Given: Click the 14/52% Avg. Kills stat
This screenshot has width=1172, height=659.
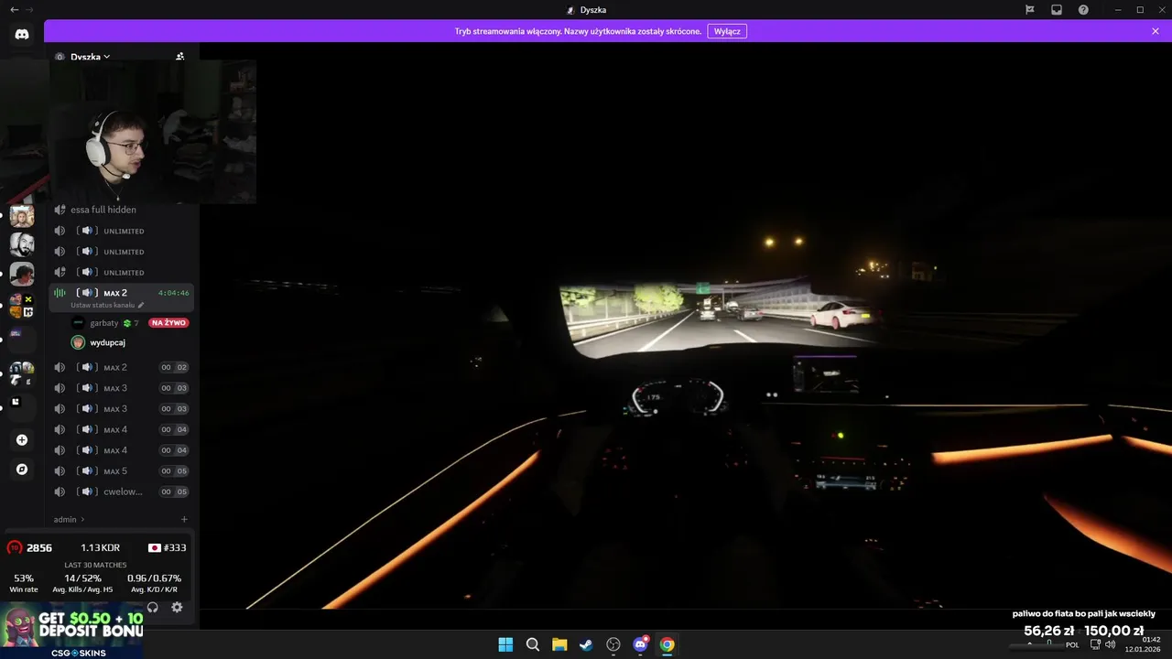Looking at the screenshot, I should tap(82, 583).
